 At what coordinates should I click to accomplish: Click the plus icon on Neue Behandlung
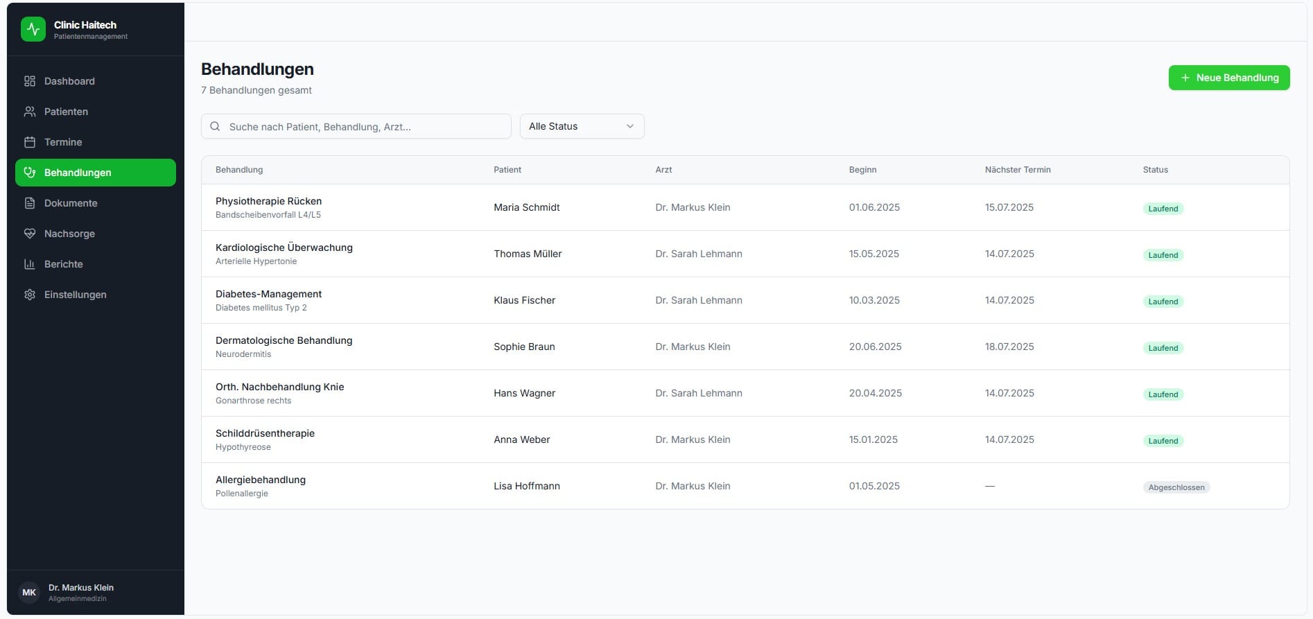click(x=1185, y=78)
